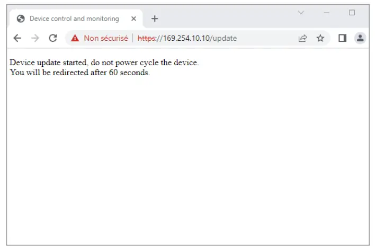Viewport: 376px width, 249px height.
Task: Open the browser side panel
Action: [343, 38]
